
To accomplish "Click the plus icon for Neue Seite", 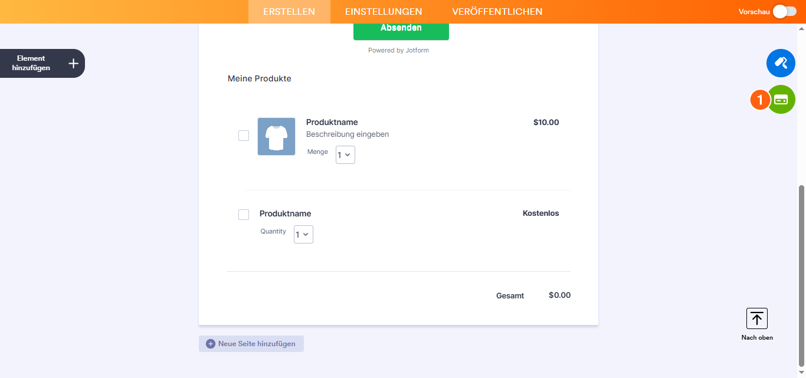I will tap(211, 344).
